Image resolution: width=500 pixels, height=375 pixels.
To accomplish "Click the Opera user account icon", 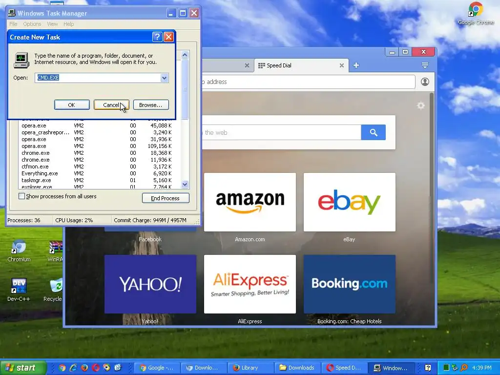I will pos(425,82).
